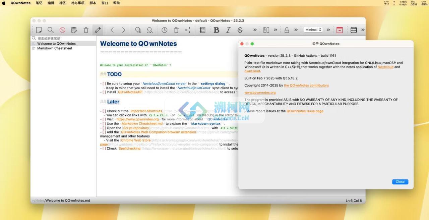Click the Spellchecking link in editor

click(x=129, y=149)
